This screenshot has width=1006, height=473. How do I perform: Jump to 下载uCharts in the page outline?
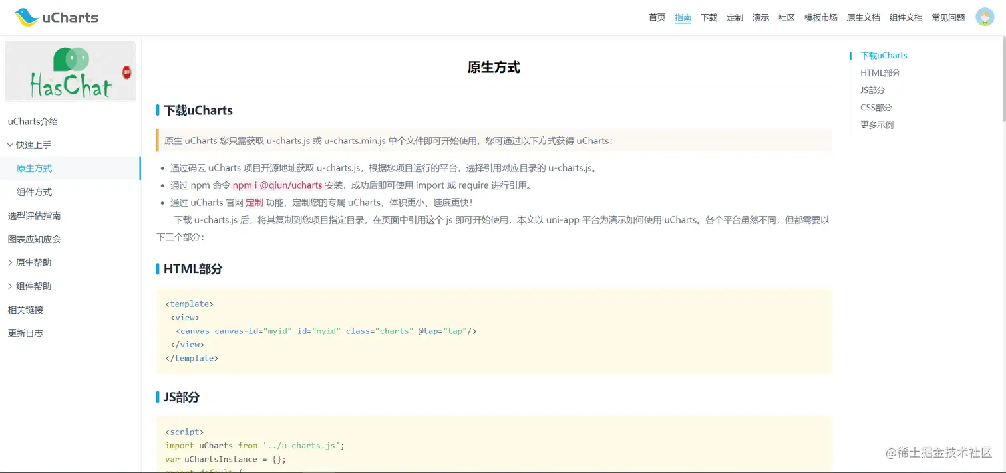pos(884,56)
